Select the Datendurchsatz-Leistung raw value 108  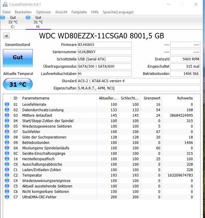point(190,110)
